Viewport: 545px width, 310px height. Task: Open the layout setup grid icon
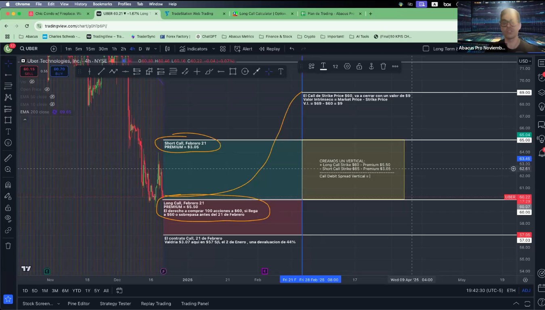[223, 49]
